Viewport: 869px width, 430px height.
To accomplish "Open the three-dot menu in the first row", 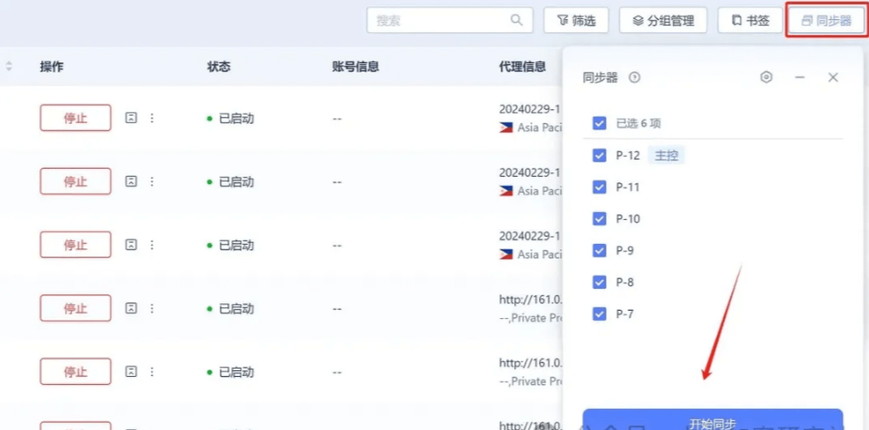I will (x=152, y=118).
